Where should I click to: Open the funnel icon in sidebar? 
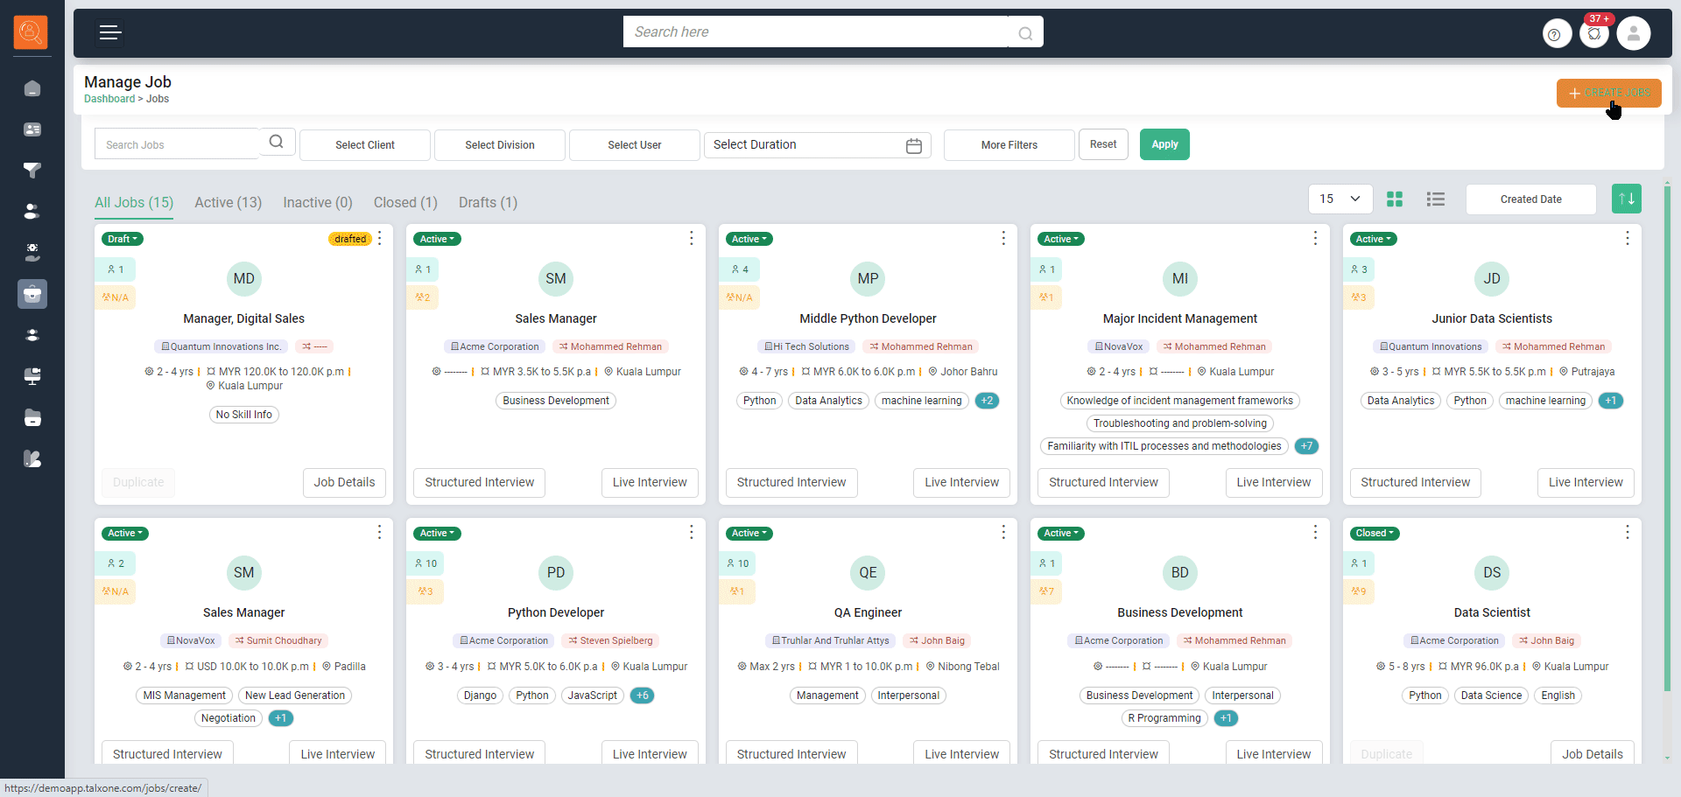click(x=32, y=171)
